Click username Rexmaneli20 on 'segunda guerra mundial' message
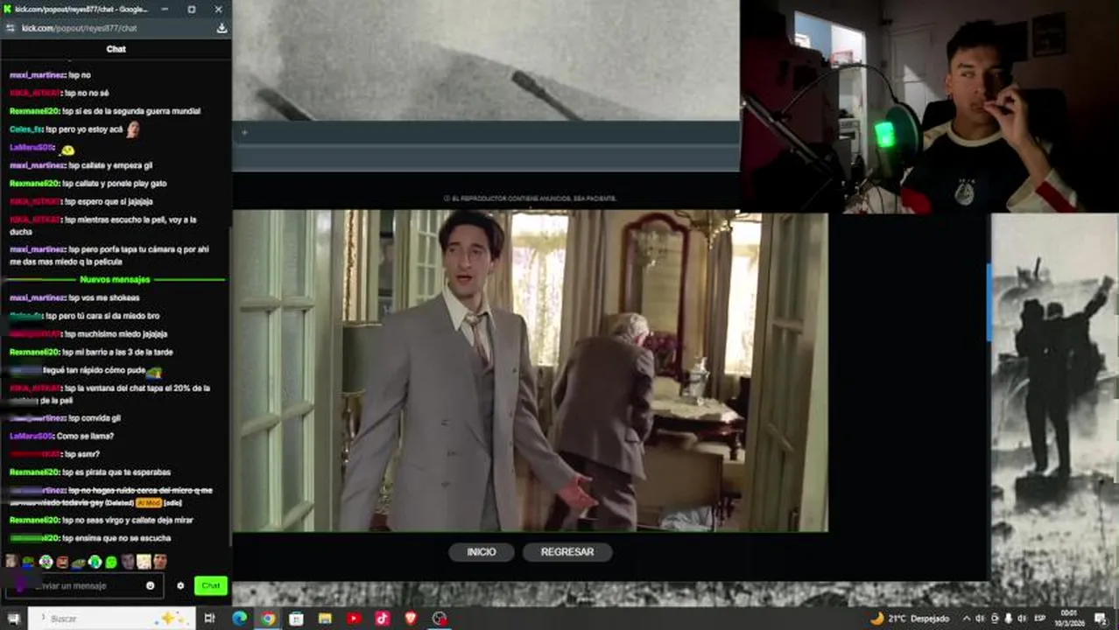The height and width of the screenshot is (630, 1119). pos(33,111)
